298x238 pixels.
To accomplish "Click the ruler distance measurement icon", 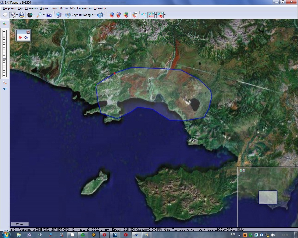I will 144,15.
